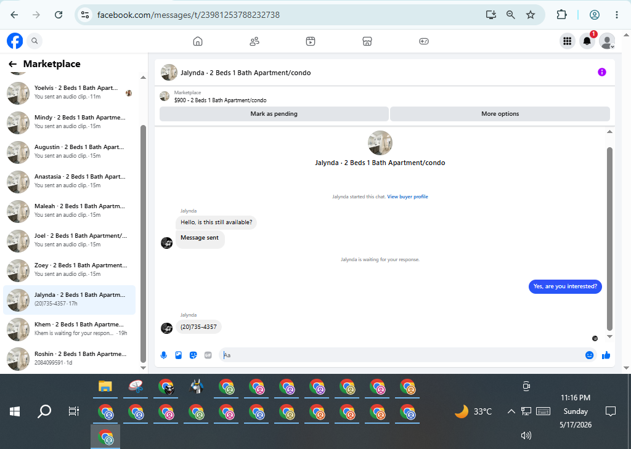Viewport: 631px width, 449px height.
Task: Open site information icon in address bar
Action: 85,15
